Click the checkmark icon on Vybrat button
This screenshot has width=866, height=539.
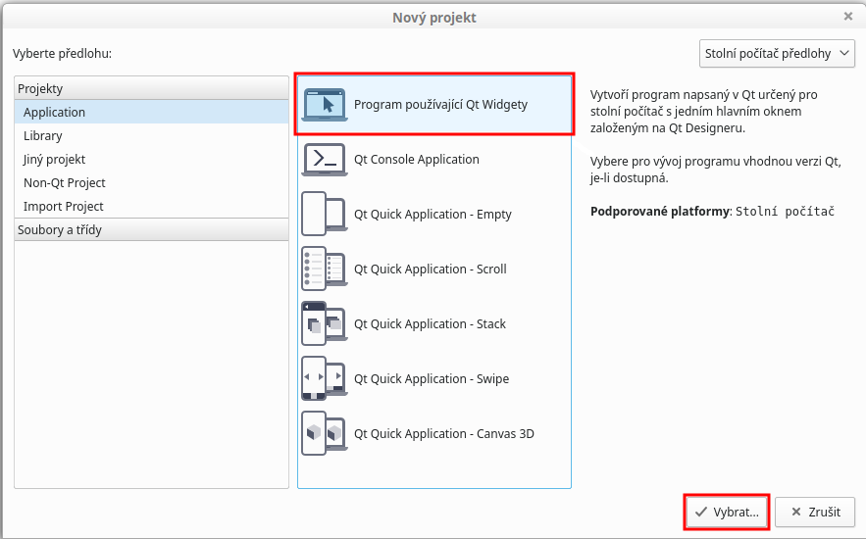point(701,512)
